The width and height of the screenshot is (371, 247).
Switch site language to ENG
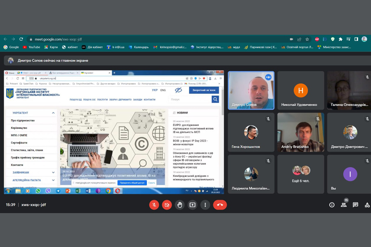[163, 90]
